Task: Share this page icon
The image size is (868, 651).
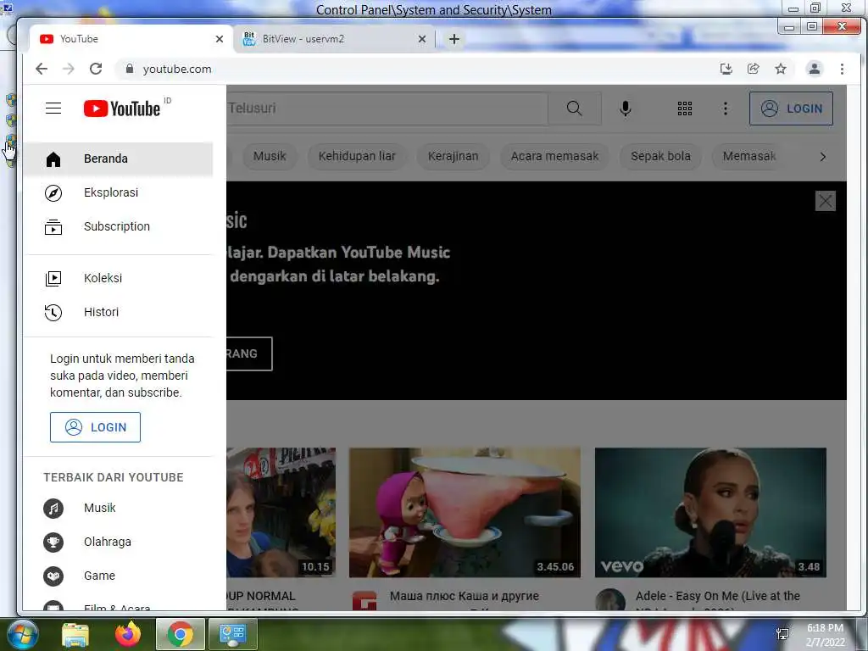Action: click(754, 69)
